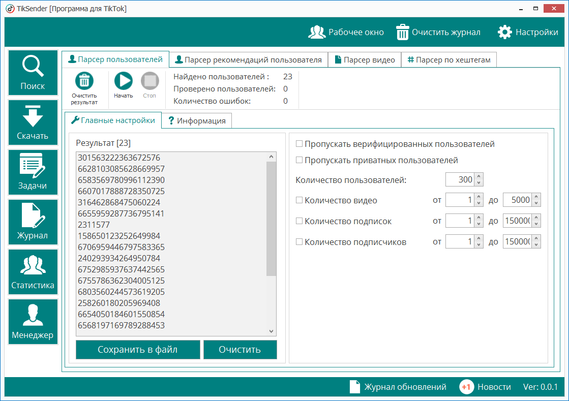Decrease Количество подписчиков 'от' value
Image resolution: width=569 pixels, height=401 pixels.
(479, 244)
